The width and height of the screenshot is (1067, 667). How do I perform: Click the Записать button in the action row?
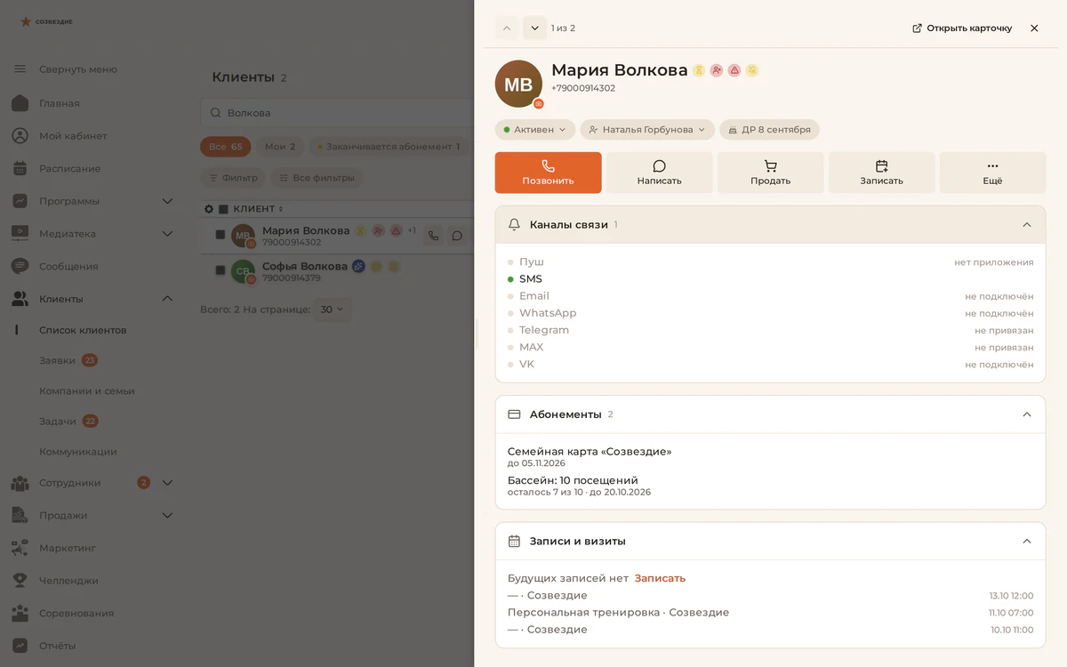click(x=881, y=173)
